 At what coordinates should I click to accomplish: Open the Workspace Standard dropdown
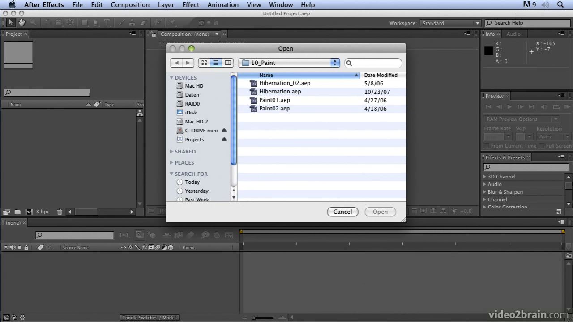(x=450, y=23)
